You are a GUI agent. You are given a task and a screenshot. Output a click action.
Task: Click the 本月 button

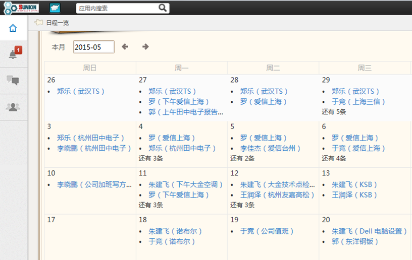pyautogui.click(x=59, y=47)
